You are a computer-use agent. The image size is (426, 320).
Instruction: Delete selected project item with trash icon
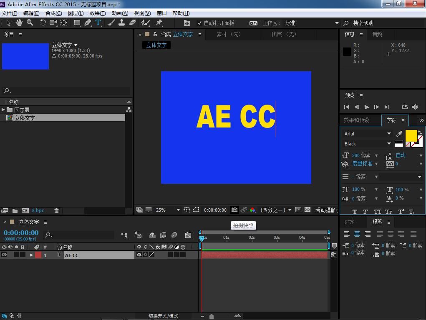click(x=56, y=210)
